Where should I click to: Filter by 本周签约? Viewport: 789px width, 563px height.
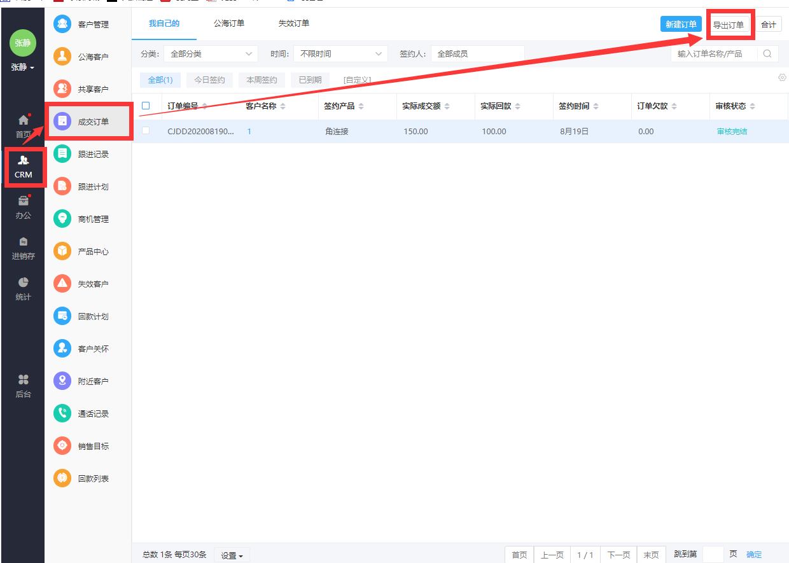point(262,80)
